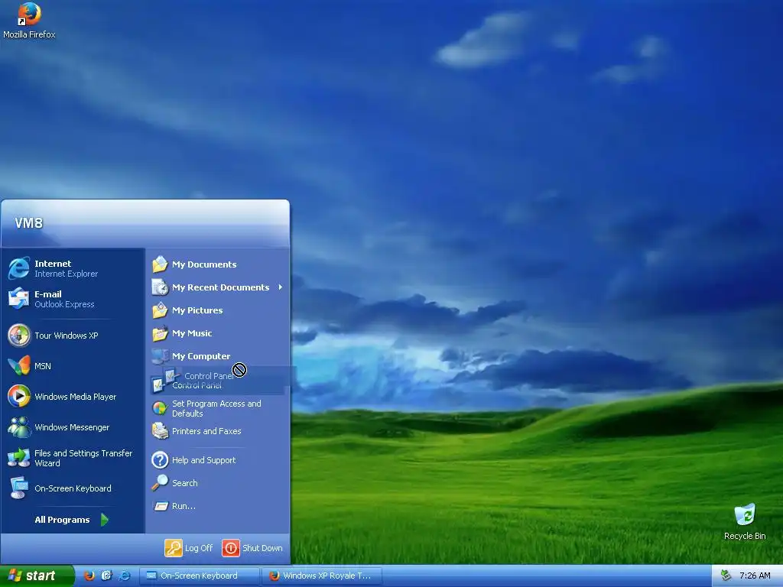The image size is (783, 587).
Task: Select the Run... menu entry
Action: click(217, 506)
